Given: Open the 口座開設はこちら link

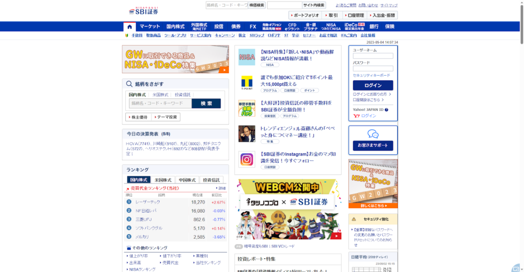Looking at the screenshot, I should pyautogui.click(x=368, y=100).
